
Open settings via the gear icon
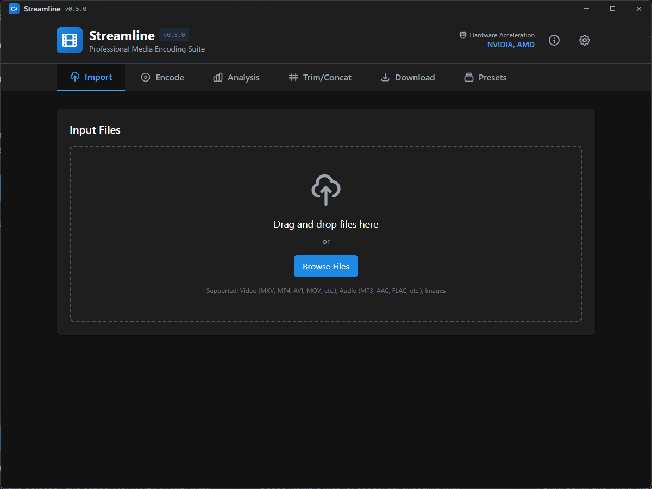584,40
